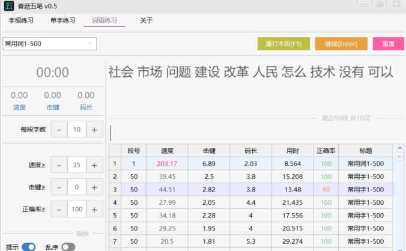This screenshot has height=251, width=406.
Task: Click the 每段字数 value field showing 10
Action: click(77, 129)
